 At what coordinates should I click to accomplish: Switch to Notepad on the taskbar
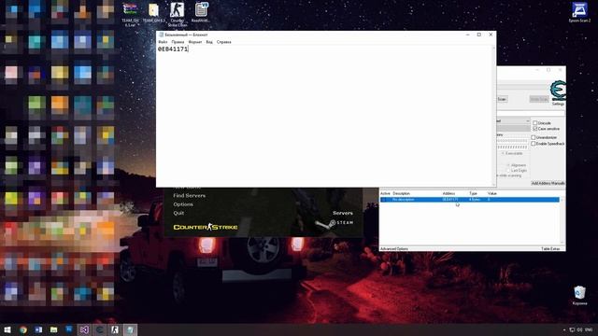click(130, 329)
